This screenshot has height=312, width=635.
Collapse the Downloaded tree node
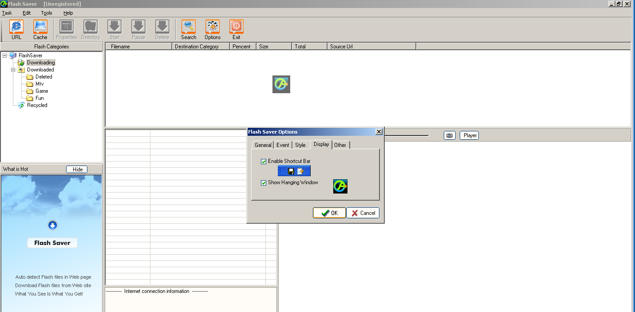click(x=13, y=70)
